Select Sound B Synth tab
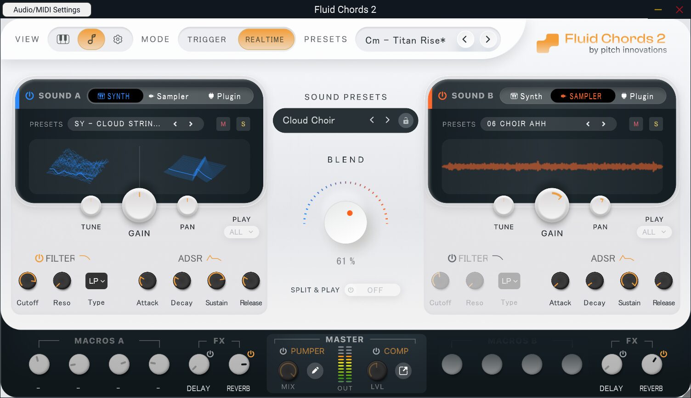The image size is (691, 398). point(527,96)
